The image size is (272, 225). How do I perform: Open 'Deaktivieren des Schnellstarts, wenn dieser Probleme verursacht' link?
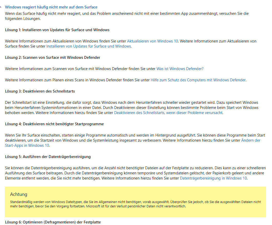click(168, 113)
